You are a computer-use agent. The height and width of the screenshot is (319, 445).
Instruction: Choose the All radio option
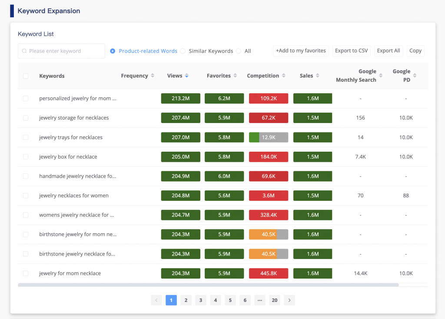[239, 51]
